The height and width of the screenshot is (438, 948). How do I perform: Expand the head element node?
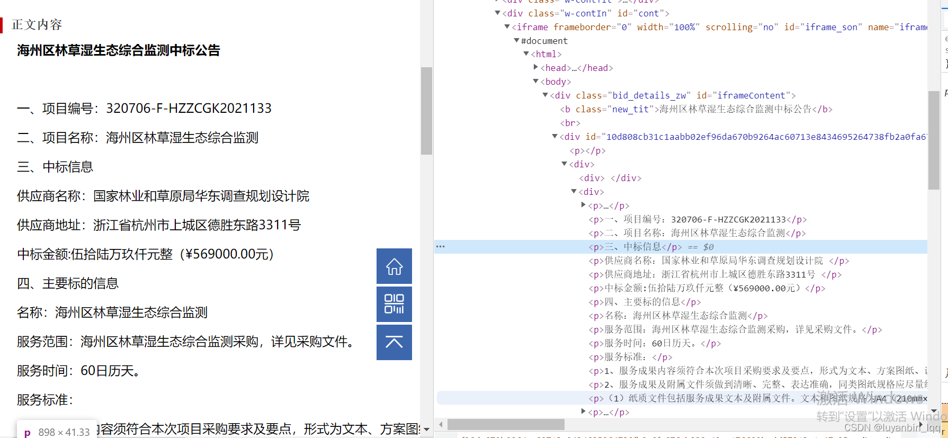535,67
